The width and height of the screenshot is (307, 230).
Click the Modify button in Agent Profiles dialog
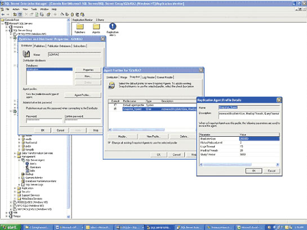pyautogui.click(x=123, y=137)
